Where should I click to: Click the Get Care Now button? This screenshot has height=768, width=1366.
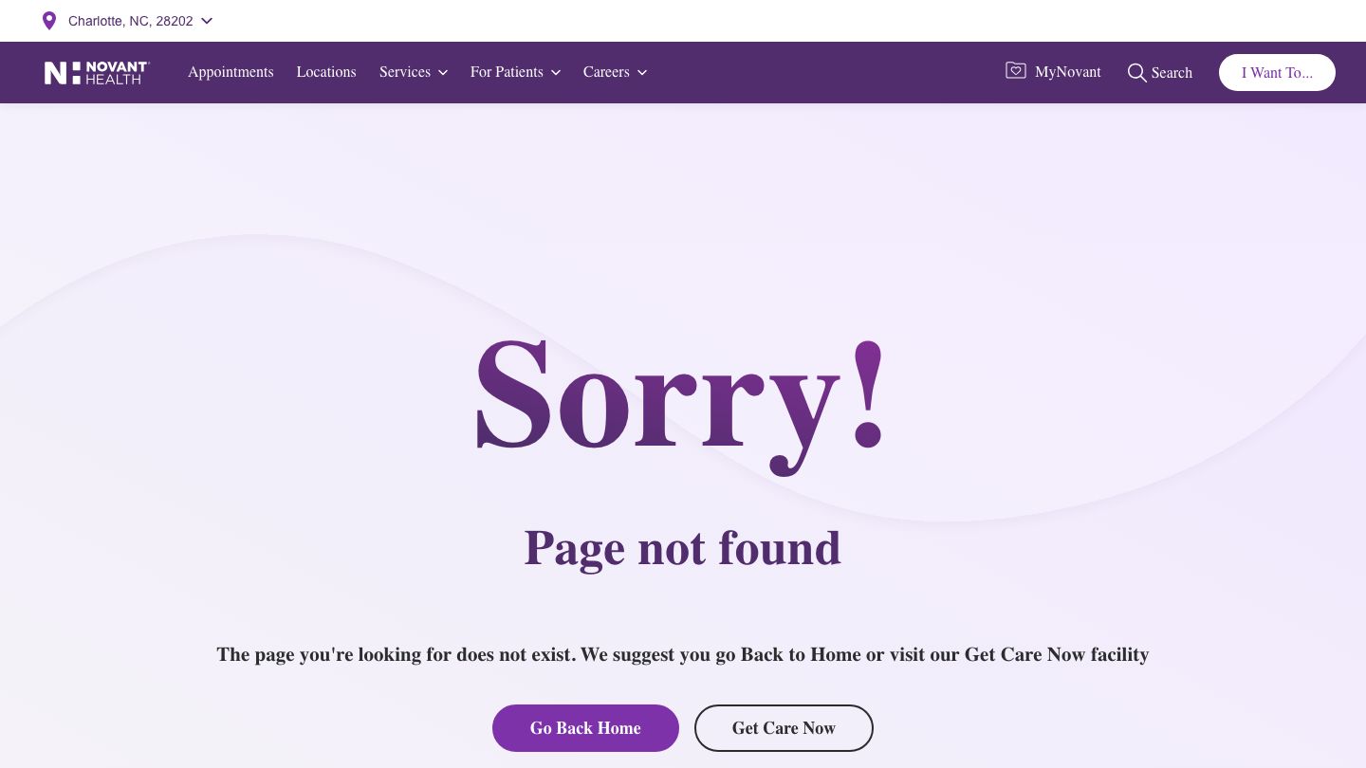coord(784,728)
